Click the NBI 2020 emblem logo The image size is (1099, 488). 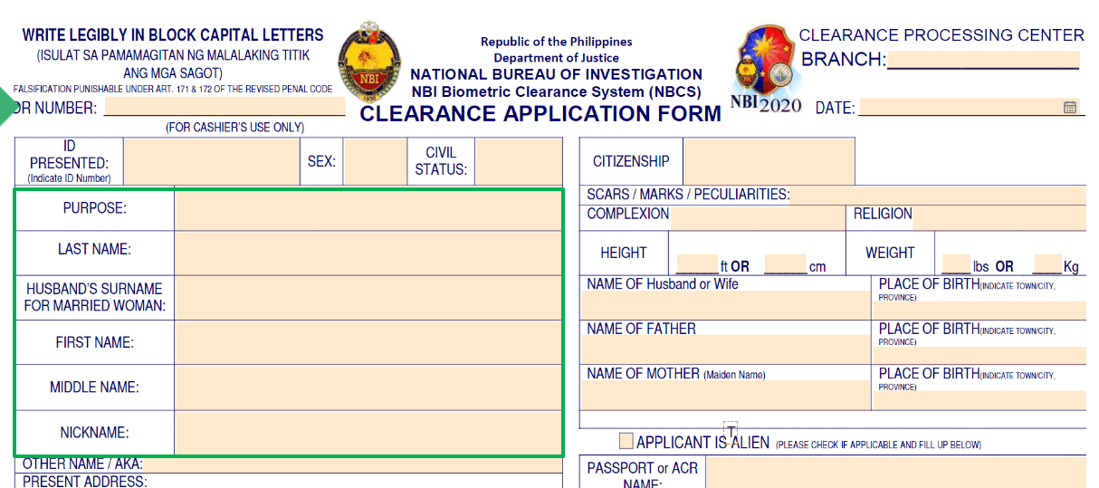766,69
